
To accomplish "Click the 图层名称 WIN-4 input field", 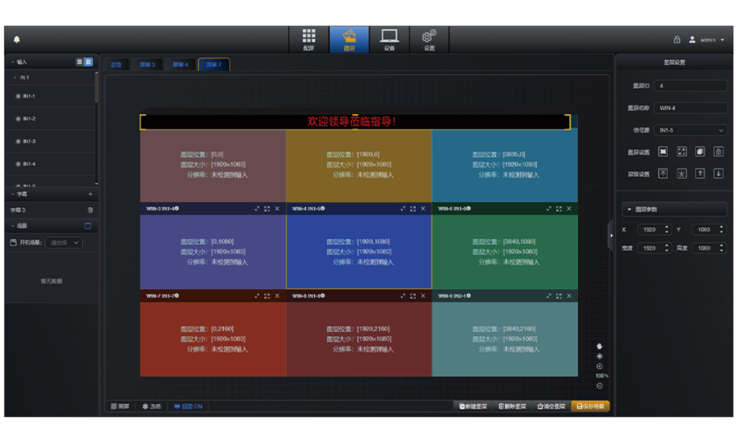I will click(x=691, y=108).
